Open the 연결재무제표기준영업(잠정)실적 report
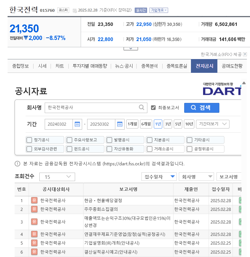This screenshot has width=250, height=257. click(x=125, y=234)
